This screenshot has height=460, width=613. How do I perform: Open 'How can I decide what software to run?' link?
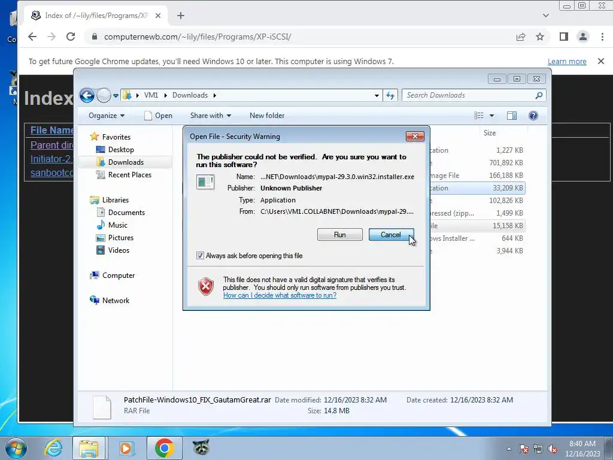pos(280,295)
